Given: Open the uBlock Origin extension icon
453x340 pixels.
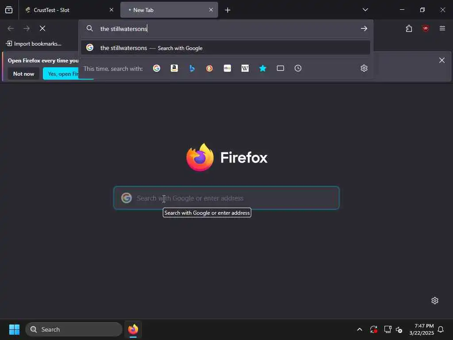Looking at the screenshot, I should click(x=425, y=28).
